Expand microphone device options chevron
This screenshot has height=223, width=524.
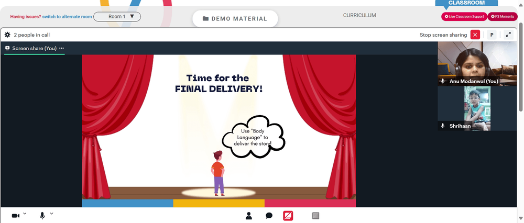(x=51, y=214)
